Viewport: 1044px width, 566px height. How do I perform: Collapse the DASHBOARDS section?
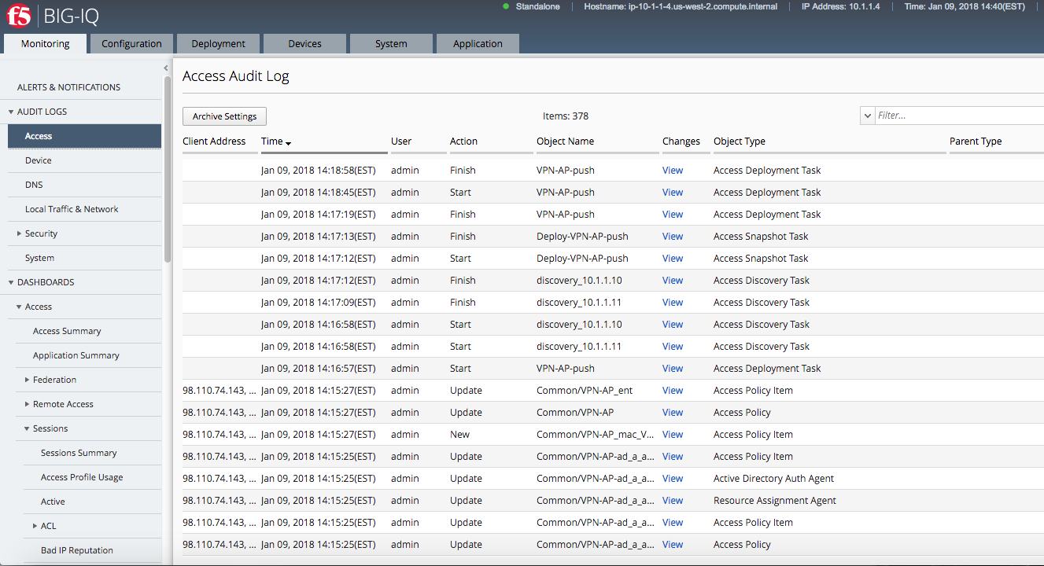pyautogui.click(x=11, y=282)
